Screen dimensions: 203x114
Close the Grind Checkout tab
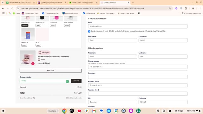pyautogui.click(x=128, y=3)
